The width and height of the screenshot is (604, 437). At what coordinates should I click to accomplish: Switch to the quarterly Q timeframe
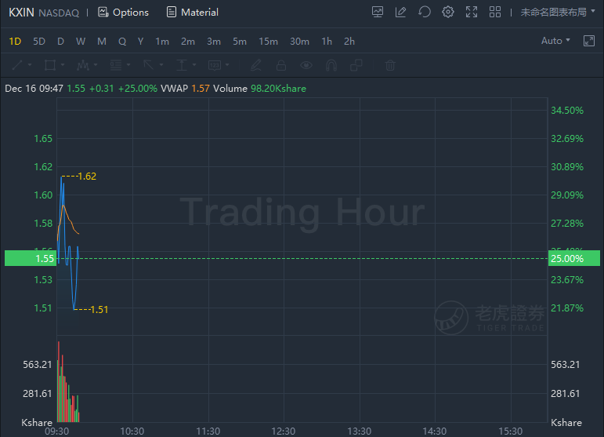[122, 42]
